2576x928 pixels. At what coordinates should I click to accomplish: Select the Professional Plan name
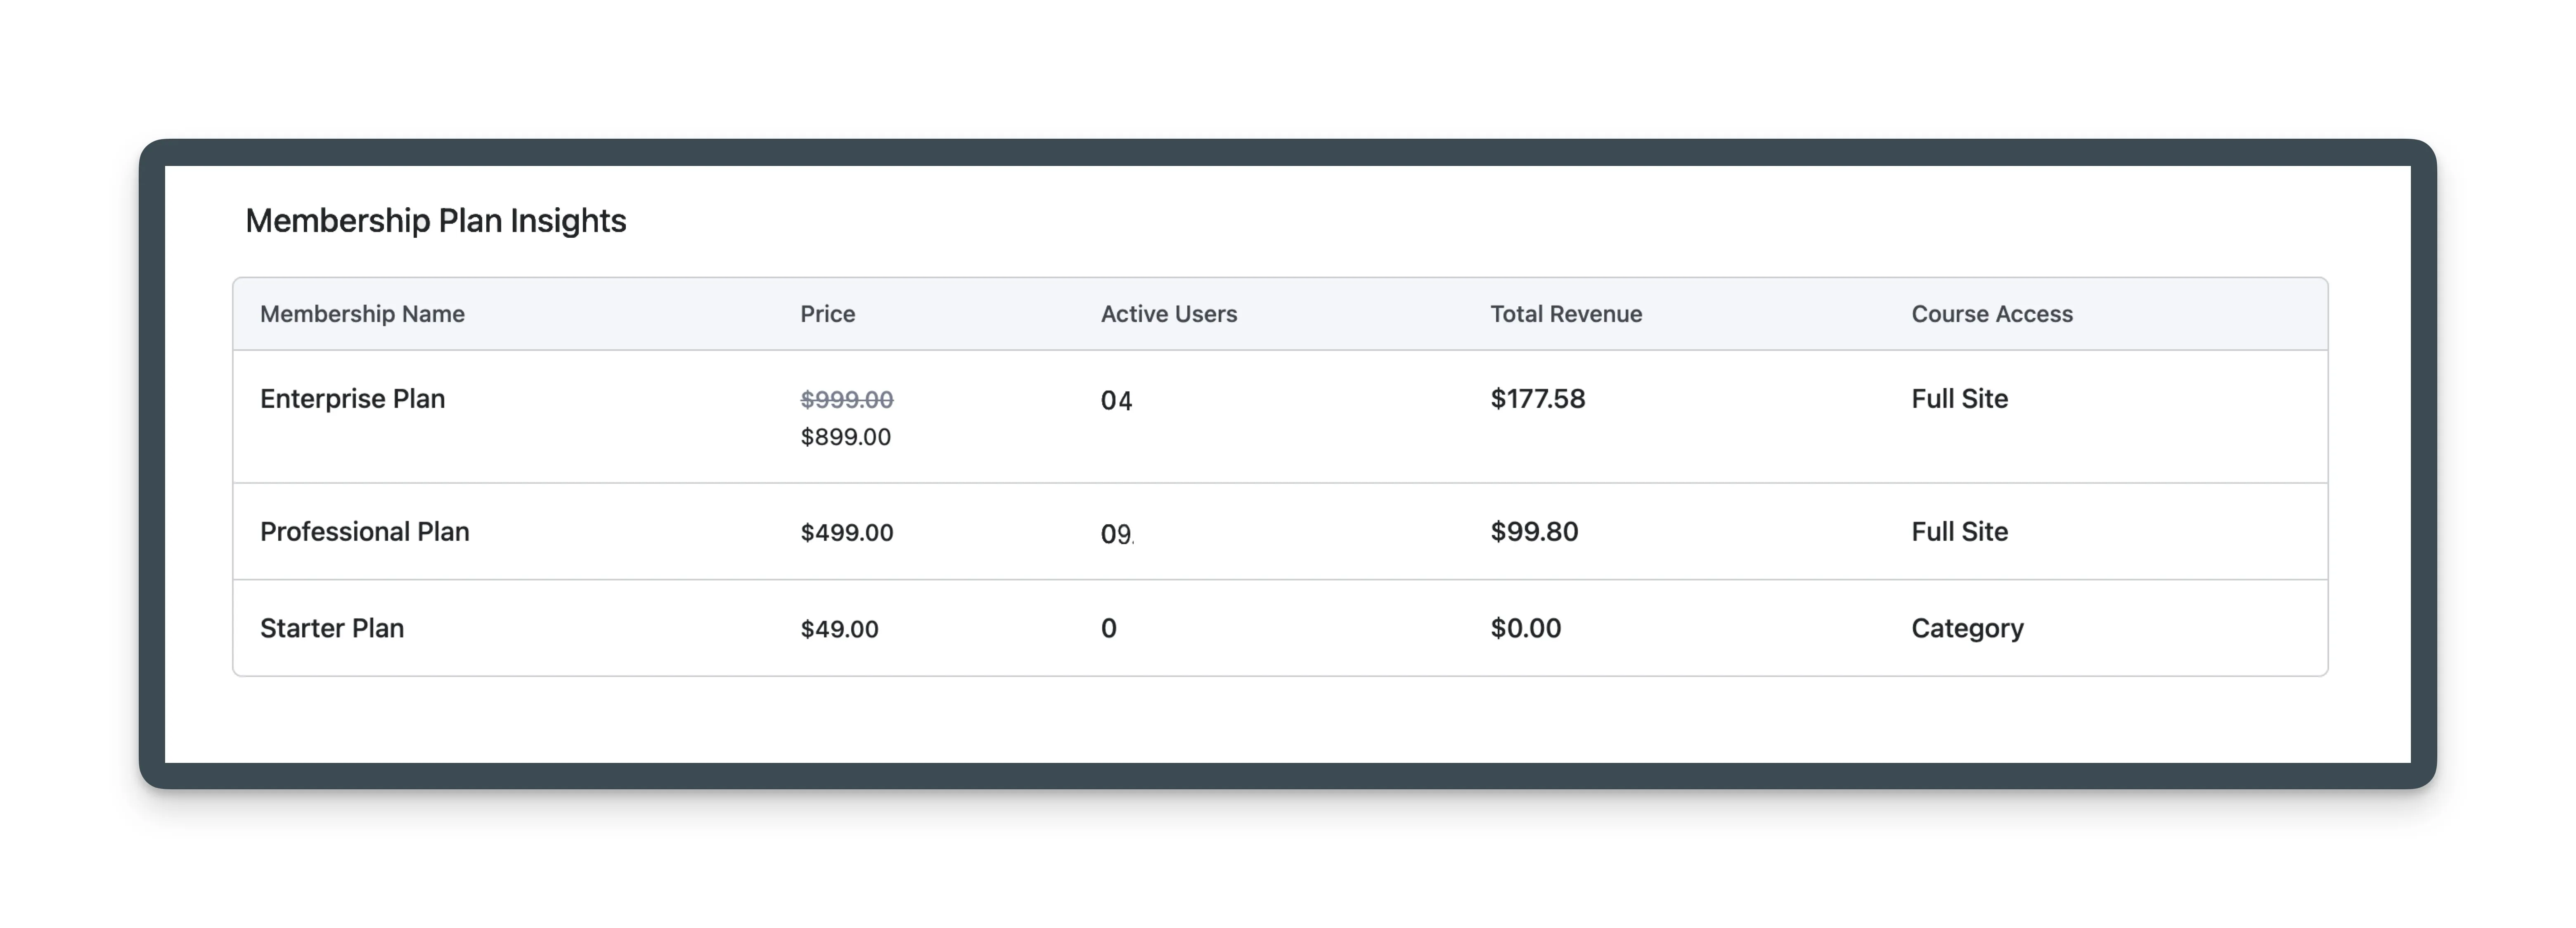click(364, 532)
